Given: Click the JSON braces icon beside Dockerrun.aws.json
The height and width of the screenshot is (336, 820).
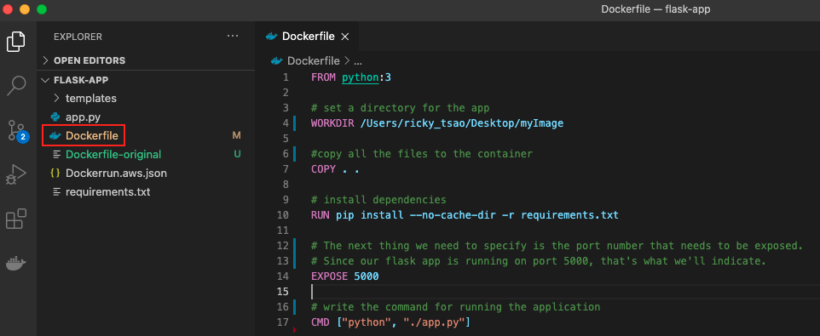Looking at the screenshot, I should pyautogui.click(x=55, y=173).
